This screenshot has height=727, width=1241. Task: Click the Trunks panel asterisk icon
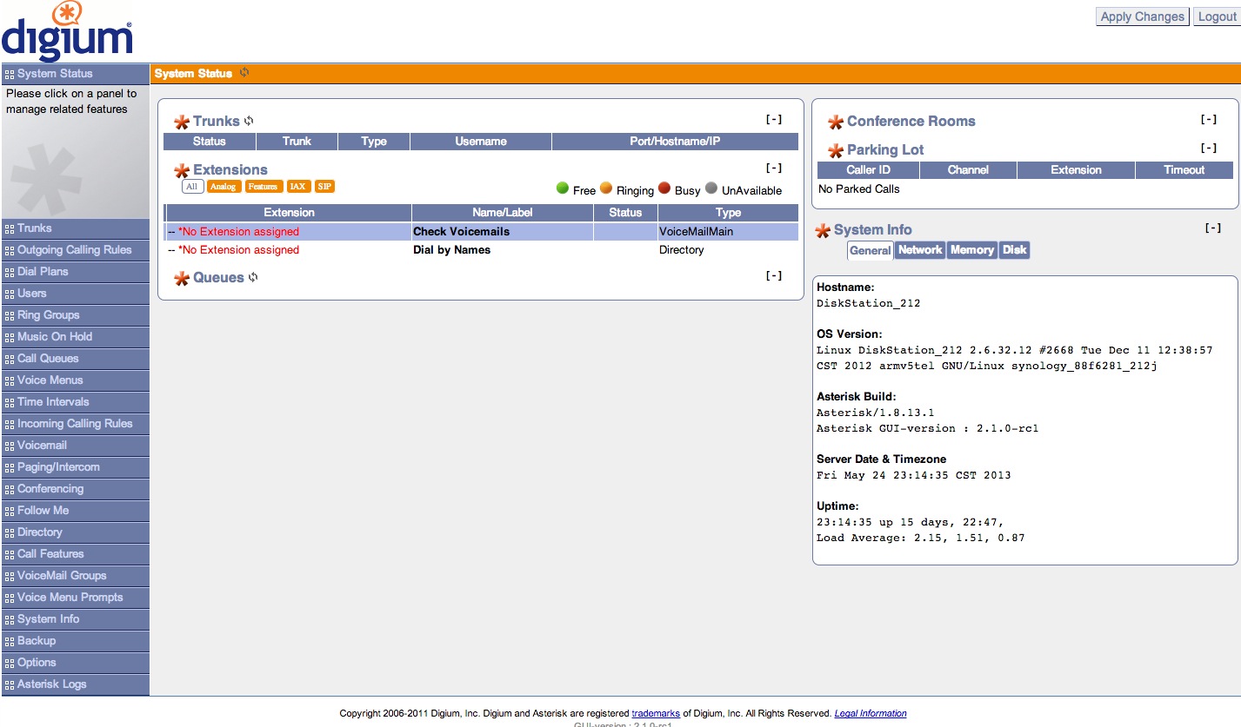pos(182,122)
